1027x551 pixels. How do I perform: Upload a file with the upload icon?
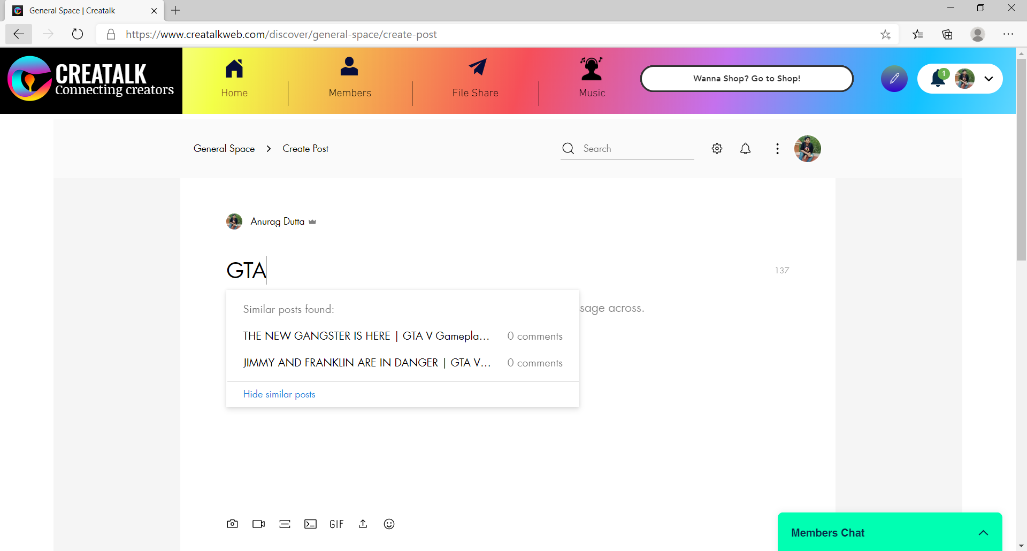(363, 524)
